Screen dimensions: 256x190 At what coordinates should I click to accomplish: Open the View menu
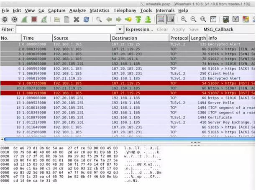[x=30, y=10]
